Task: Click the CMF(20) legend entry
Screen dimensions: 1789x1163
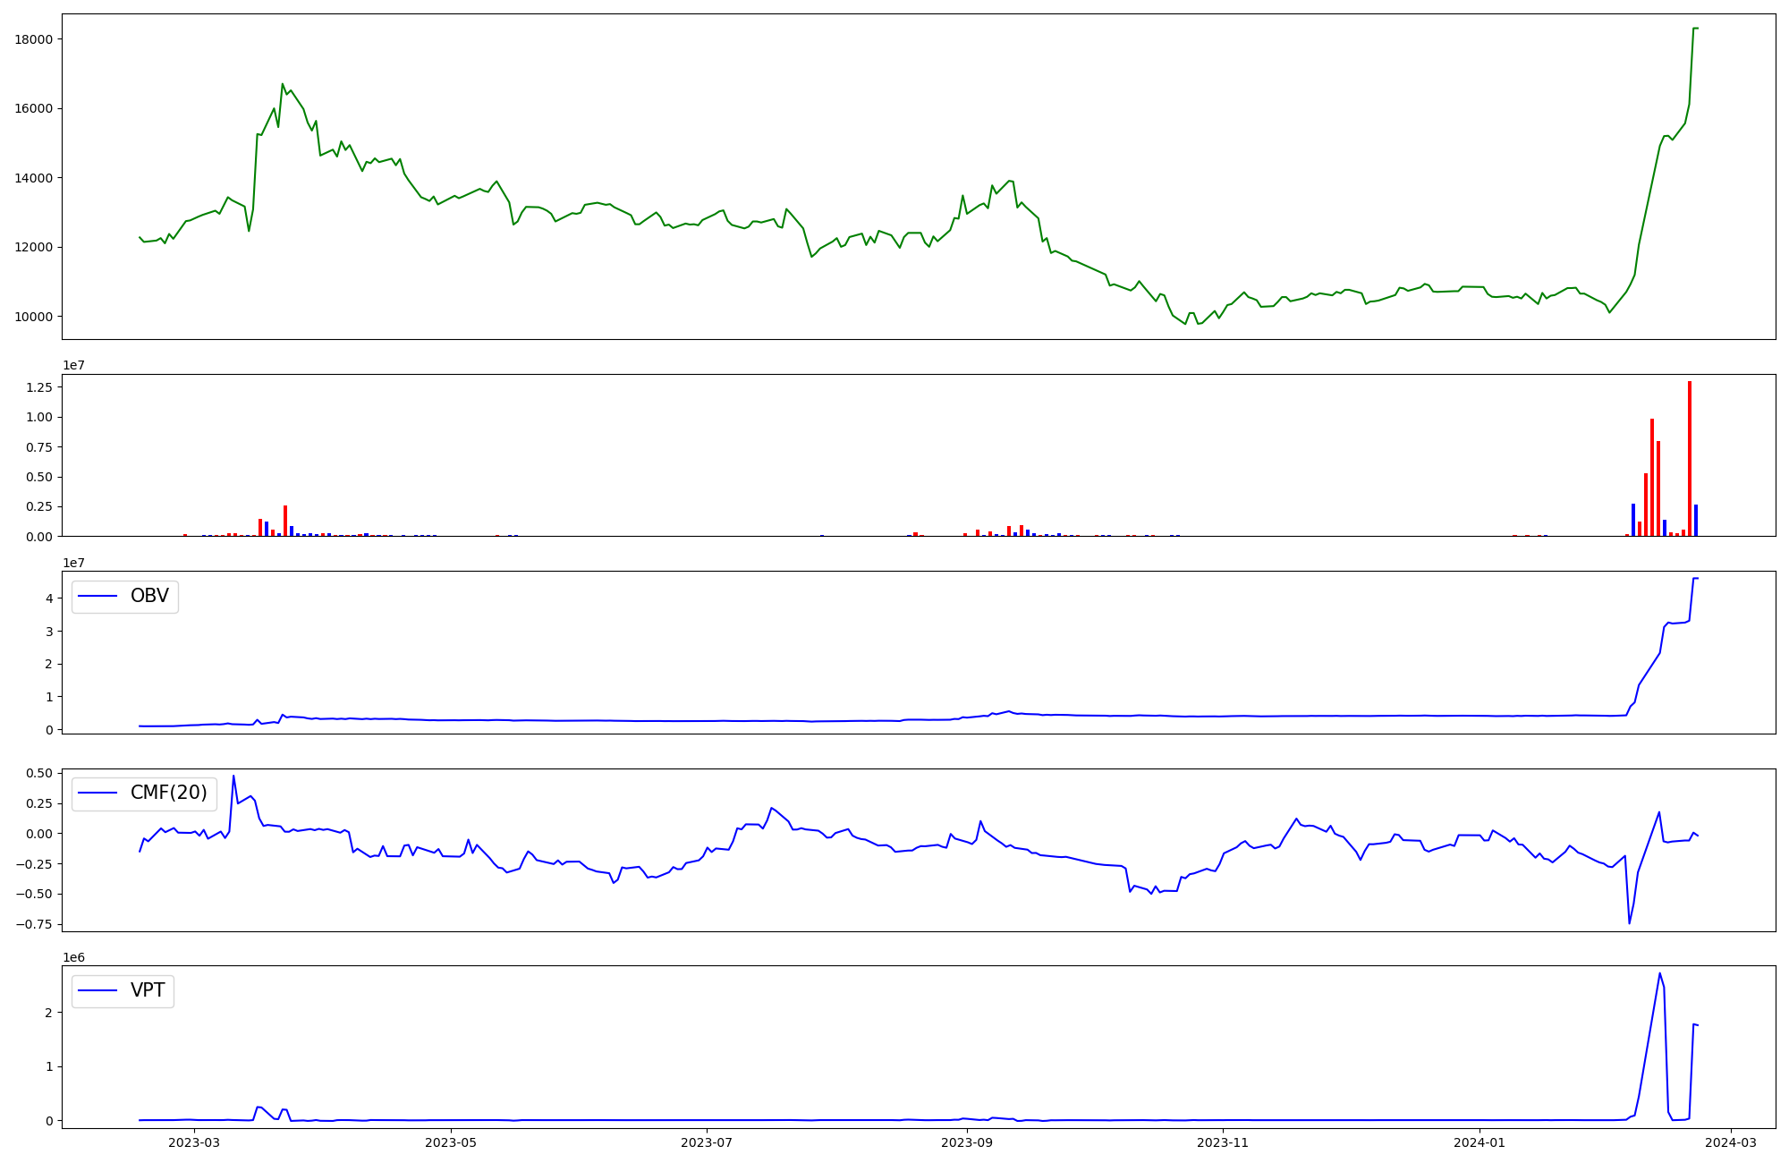Action: click(168, 793)
